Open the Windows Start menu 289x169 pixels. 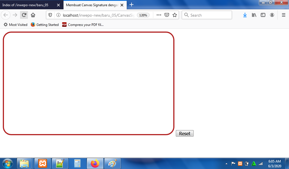[x=8, y=163]
